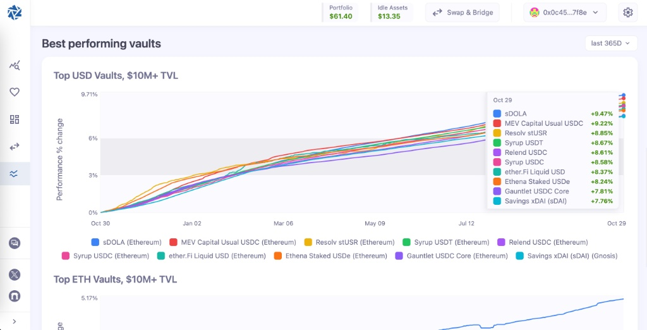
Task: Open the last 365D time range dropdown
Action: click(x=611, y=44)
